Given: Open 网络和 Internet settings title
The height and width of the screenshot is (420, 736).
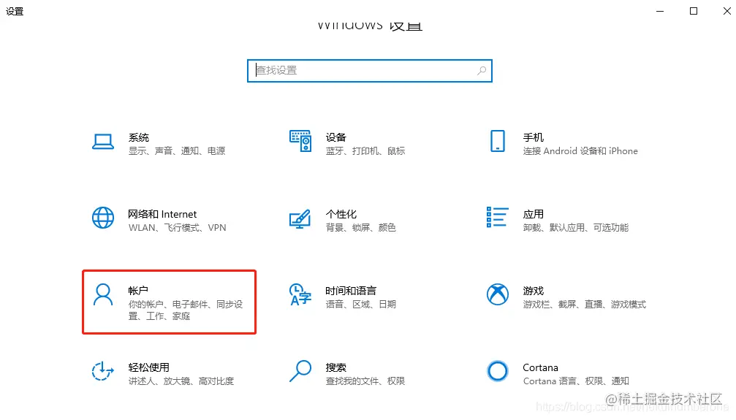Looking at the screenshot, I should pos(162,215).
